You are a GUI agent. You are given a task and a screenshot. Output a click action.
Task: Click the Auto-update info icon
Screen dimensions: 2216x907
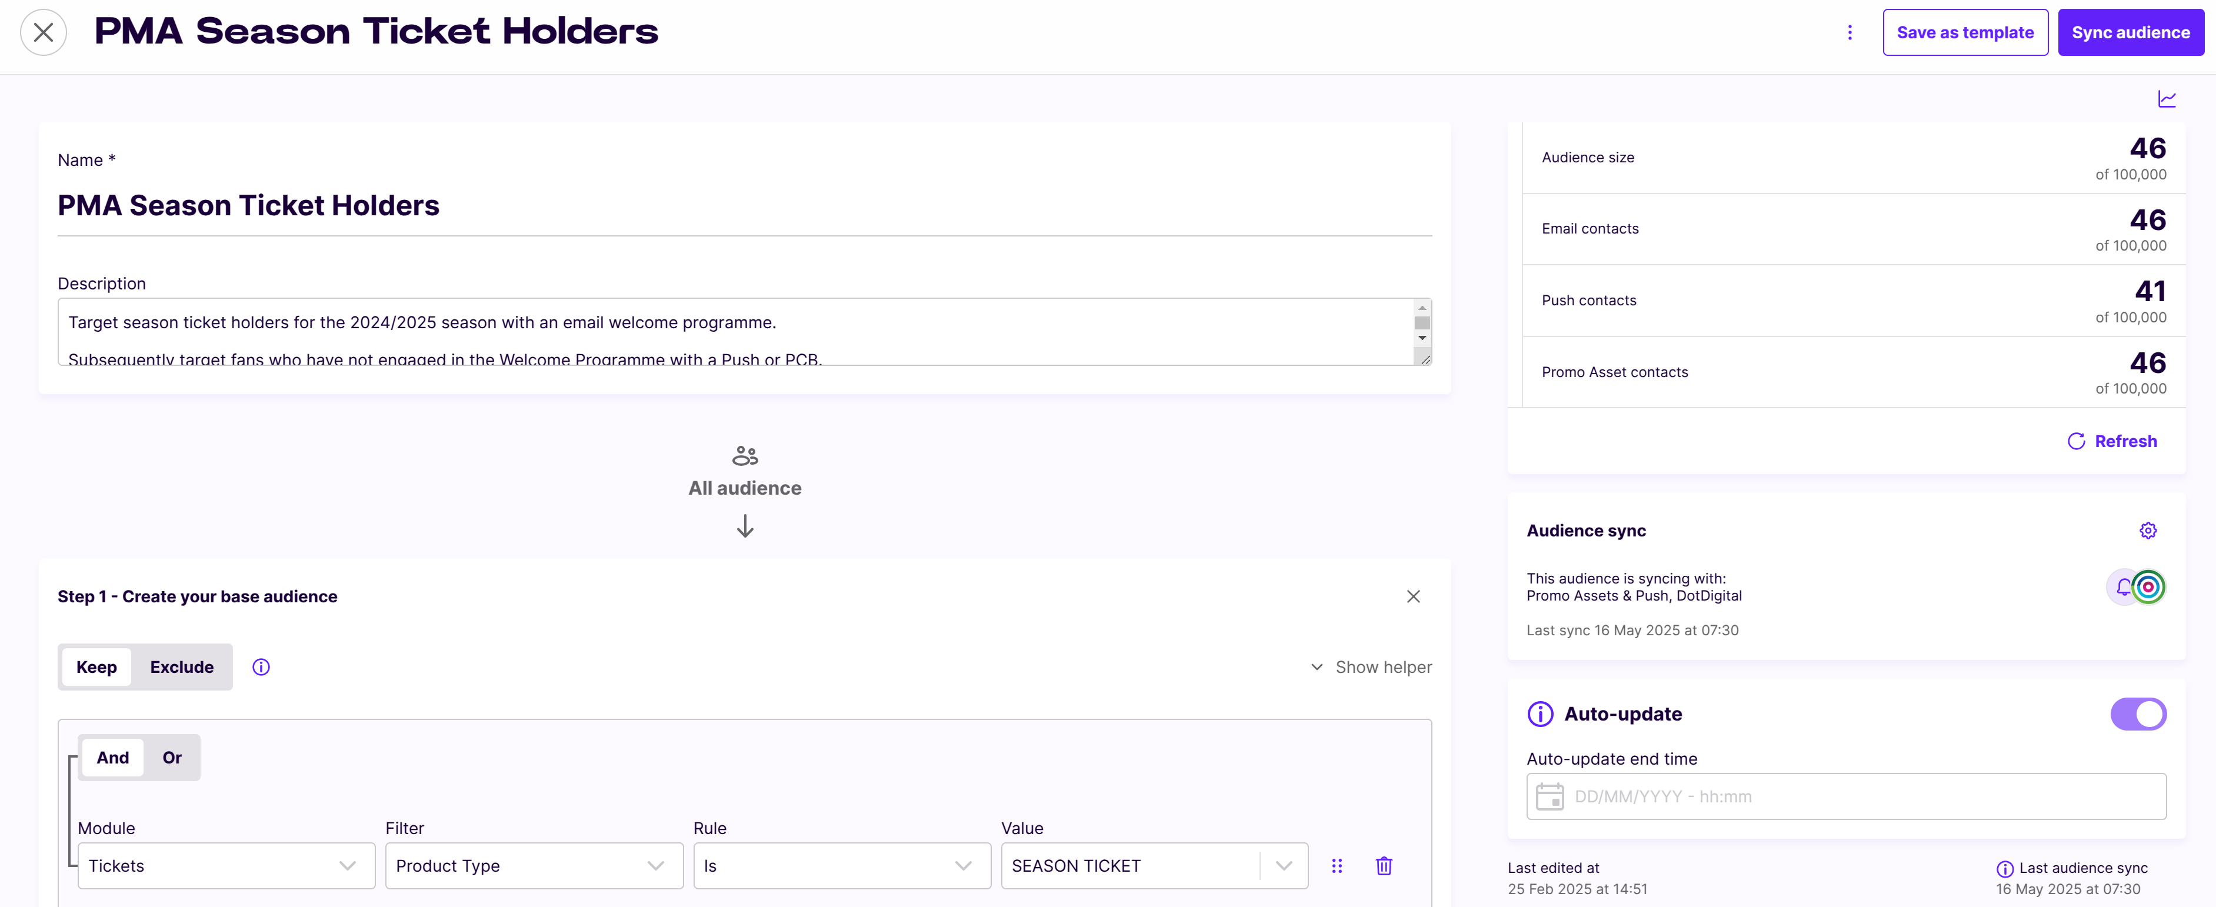[x=1540, y=713]
